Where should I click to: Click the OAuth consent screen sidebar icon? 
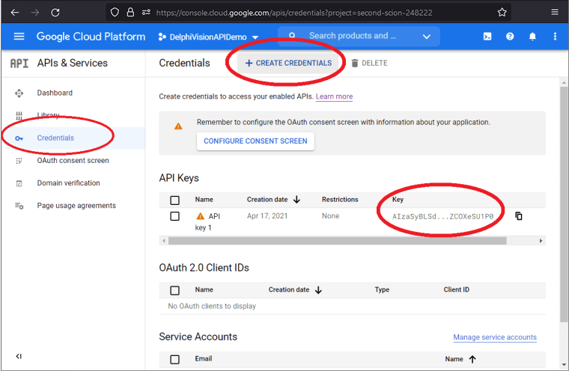(x=19, y=161)
